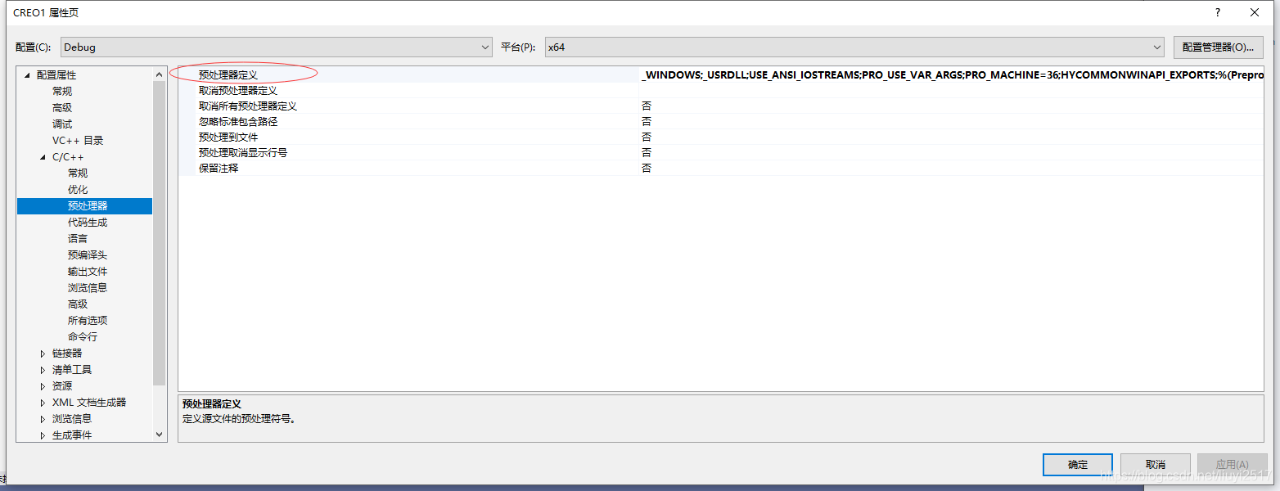The height and width of the screenshot is (491, 1280).
Task: Collapse the 配置属性 tree node
Action: point(27,75)
